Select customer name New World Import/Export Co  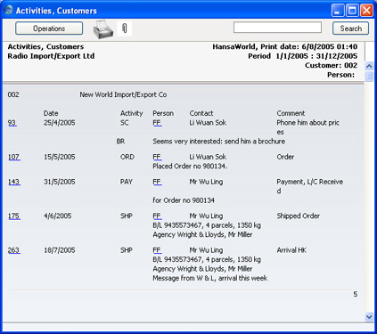123,94
